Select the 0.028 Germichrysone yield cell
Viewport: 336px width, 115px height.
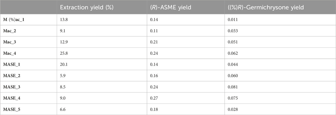point(233,109)
